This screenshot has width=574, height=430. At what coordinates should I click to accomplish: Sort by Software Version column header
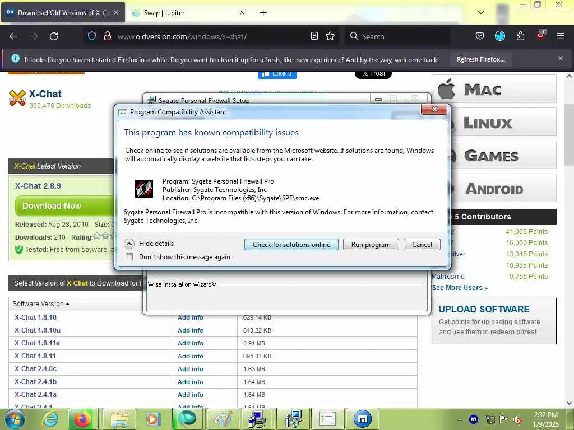(x=40, y=304)
